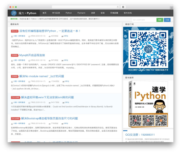Click the eye views icon under Mysql8 post
This screenshot has height=153, width=181.
[50, 60]
